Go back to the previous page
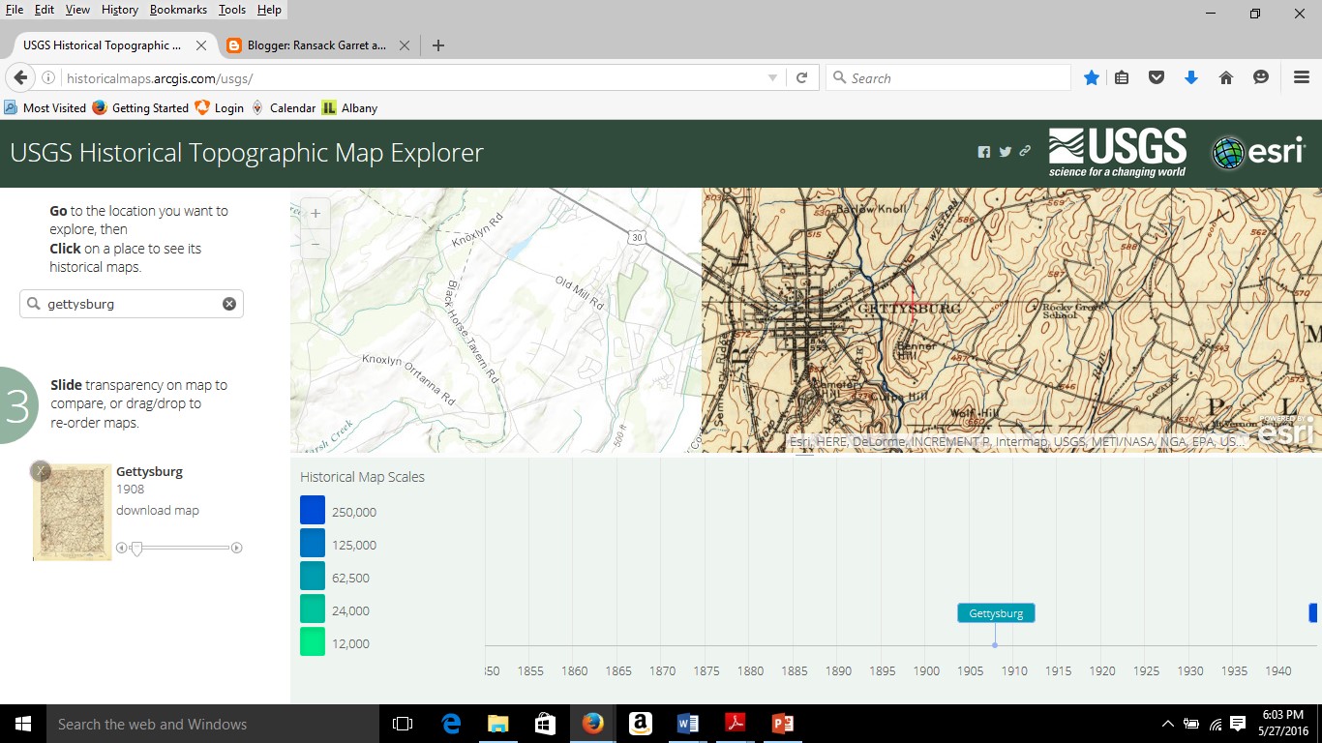The width and height of the screenshot is (1322, 743). [20, 78]
